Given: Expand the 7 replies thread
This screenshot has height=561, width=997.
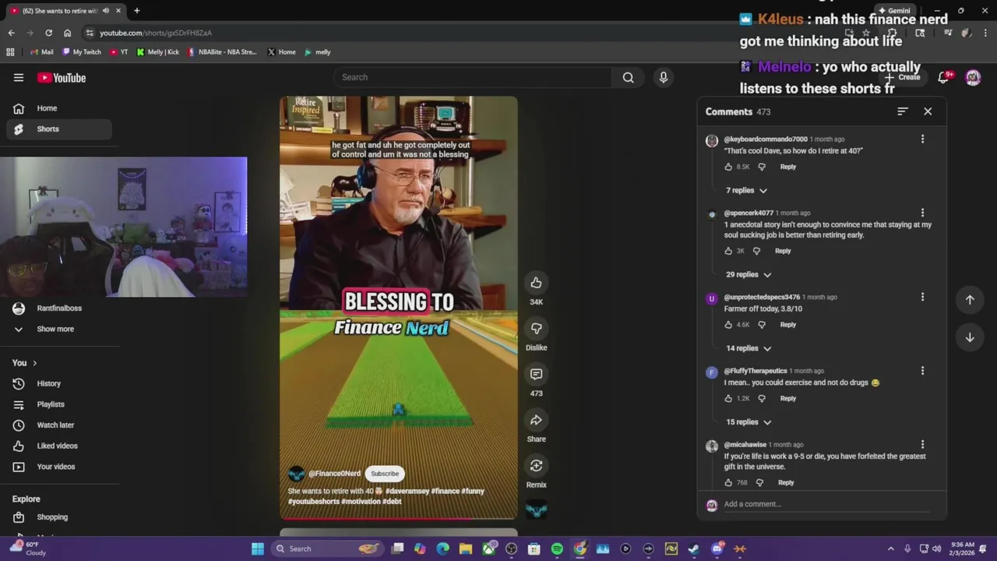Looking at the screenshot, I should (746, 190).
